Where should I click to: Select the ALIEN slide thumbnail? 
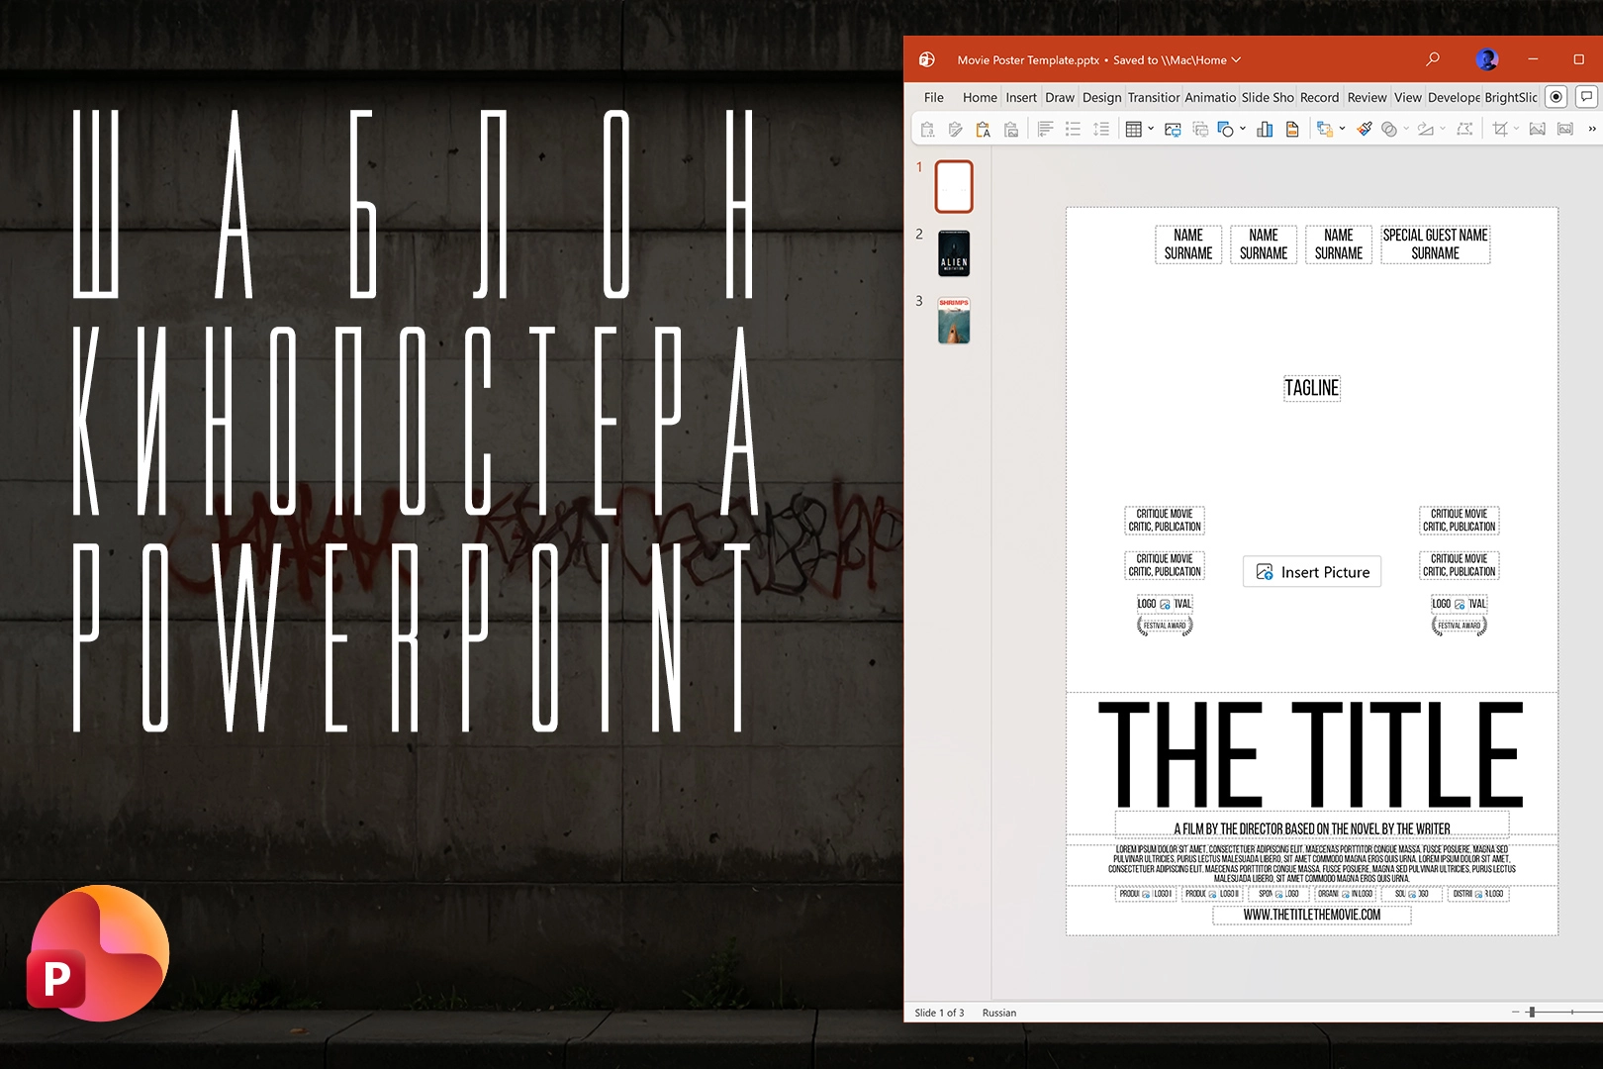954,253
